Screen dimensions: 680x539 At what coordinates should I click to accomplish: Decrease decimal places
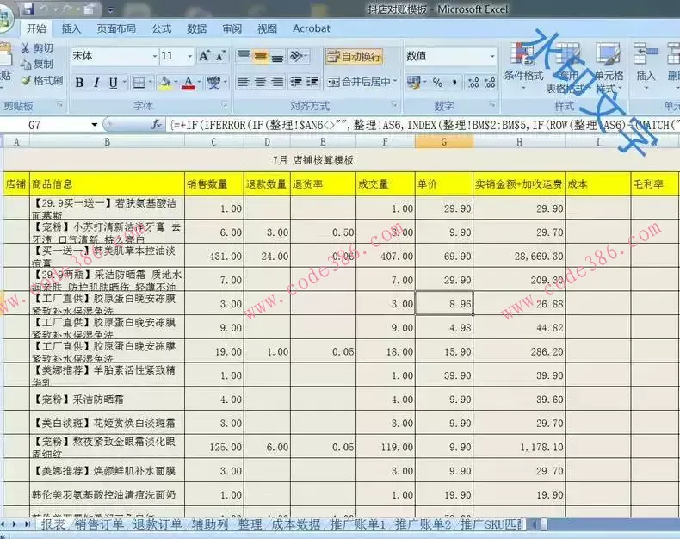click(490, 83)
